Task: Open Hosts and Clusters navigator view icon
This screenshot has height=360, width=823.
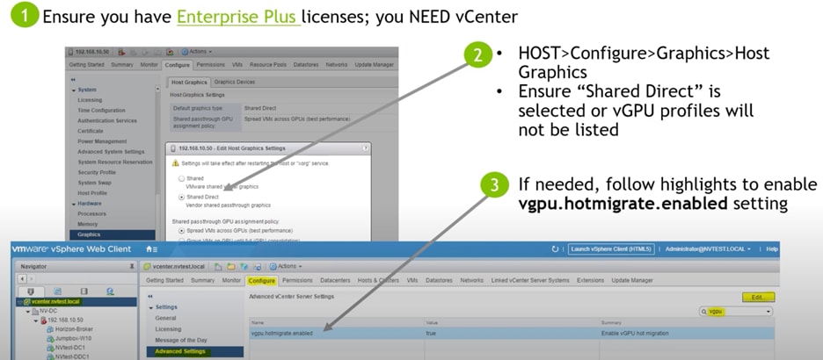Action: (x=30, y=292)
